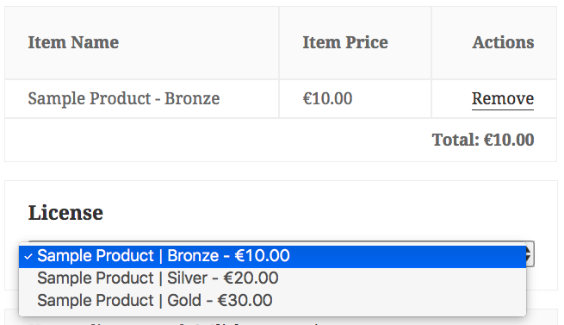
Task: Click the Actions column header
Action: pyautogui.click(x=503, y=42)
